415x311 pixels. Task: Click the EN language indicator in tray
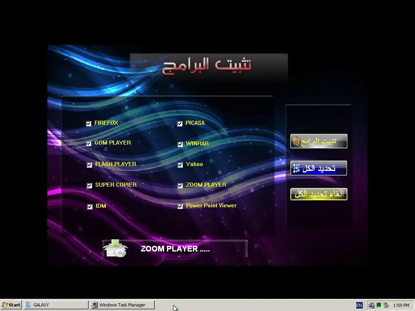[x=359, y=305]
